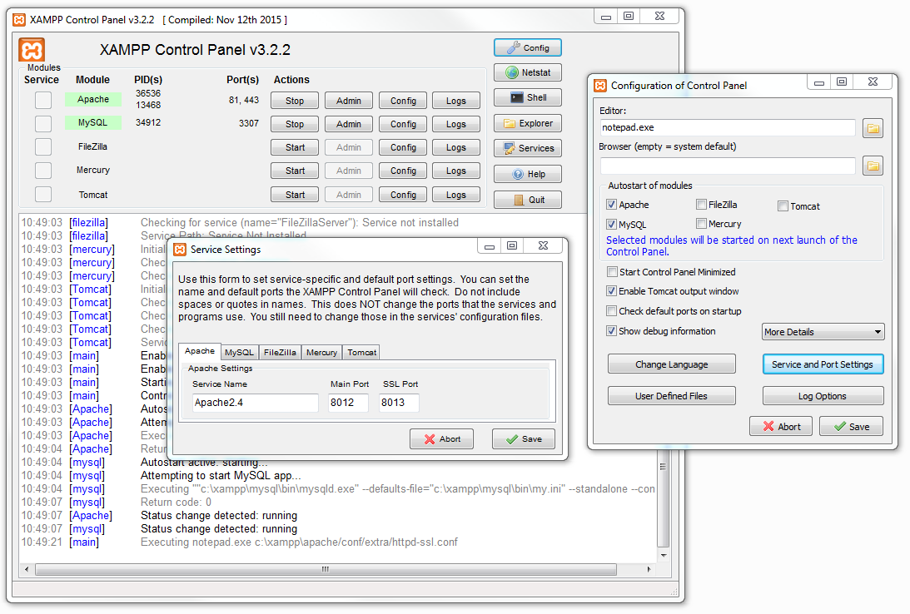The height and width of the screenshot is (614, 910).
Task: Open the Shell terminal icon button
Action: [x=528, y=97]
